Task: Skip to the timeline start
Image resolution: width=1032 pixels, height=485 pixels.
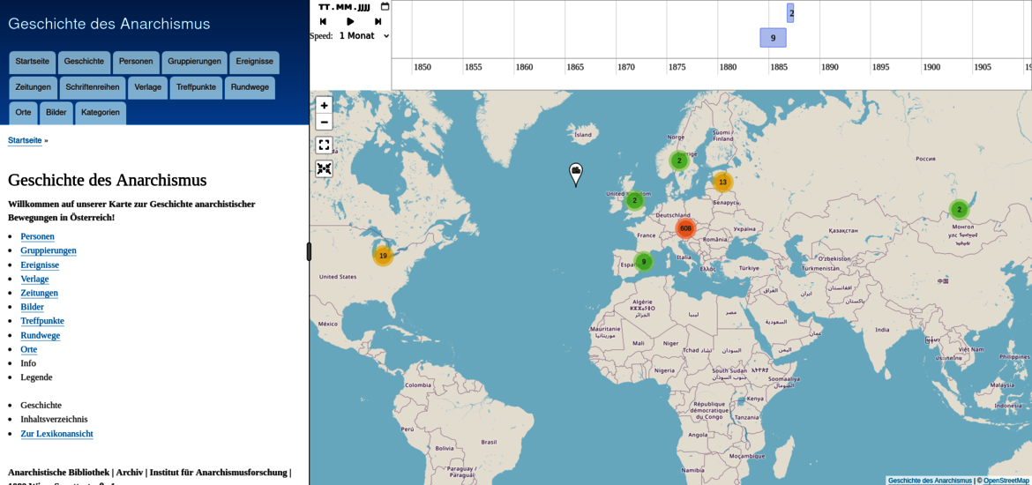Action: click(323, 21)
